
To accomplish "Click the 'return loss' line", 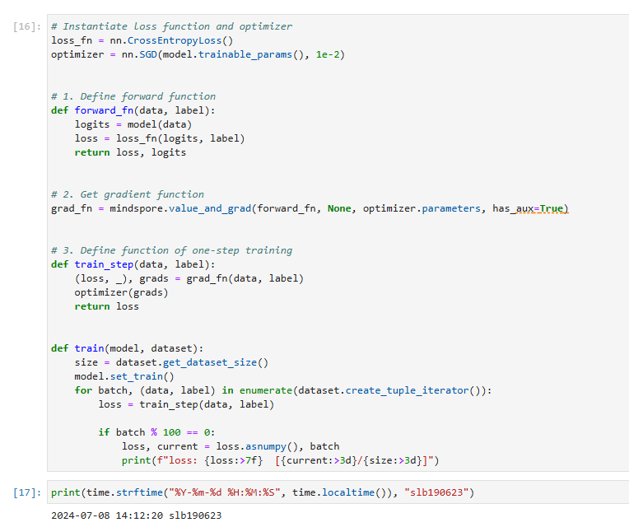I will tap(107, 306).
